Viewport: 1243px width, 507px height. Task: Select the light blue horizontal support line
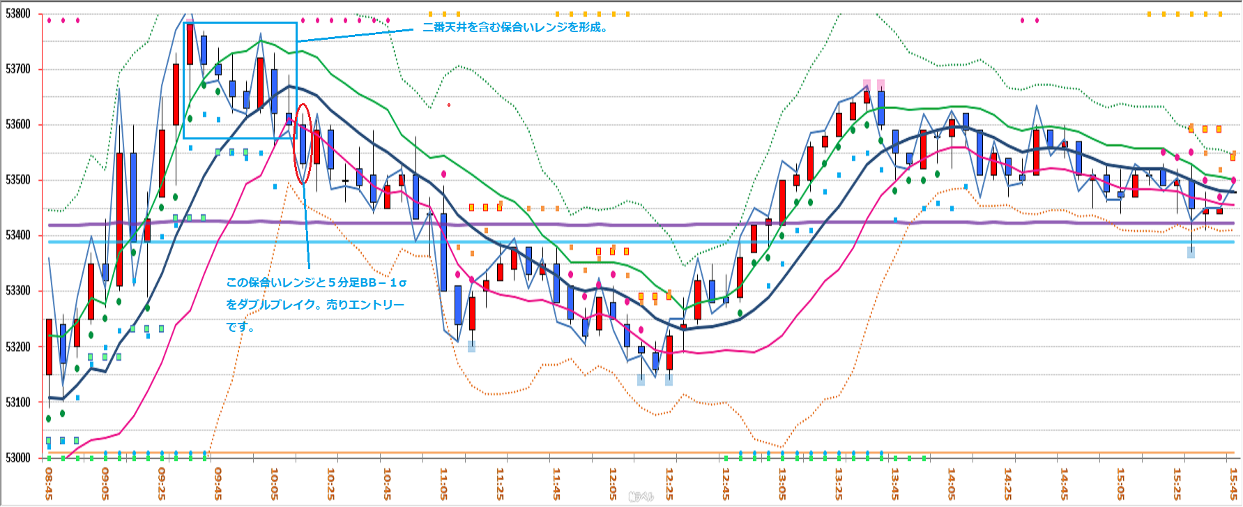coord(627,242)
